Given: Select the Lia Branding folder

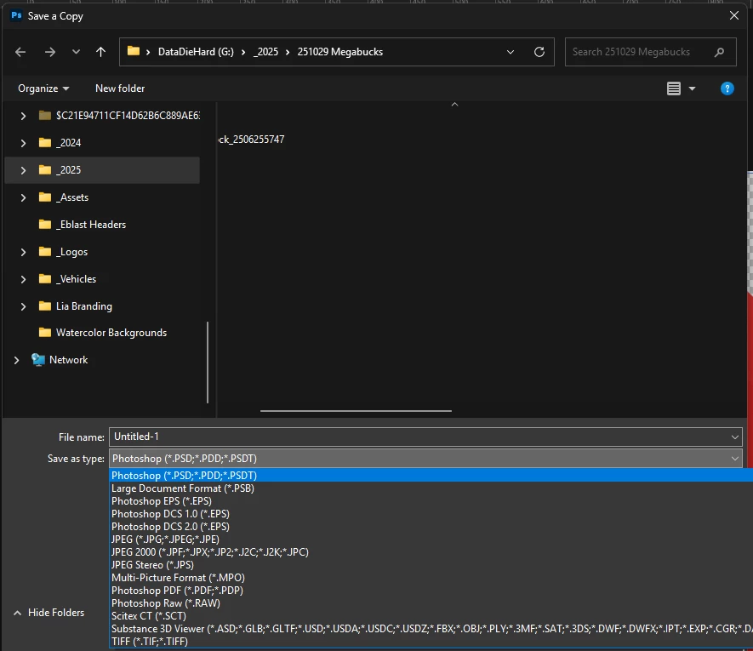Looking at the screenshot, I should click(x=76, y=306).
